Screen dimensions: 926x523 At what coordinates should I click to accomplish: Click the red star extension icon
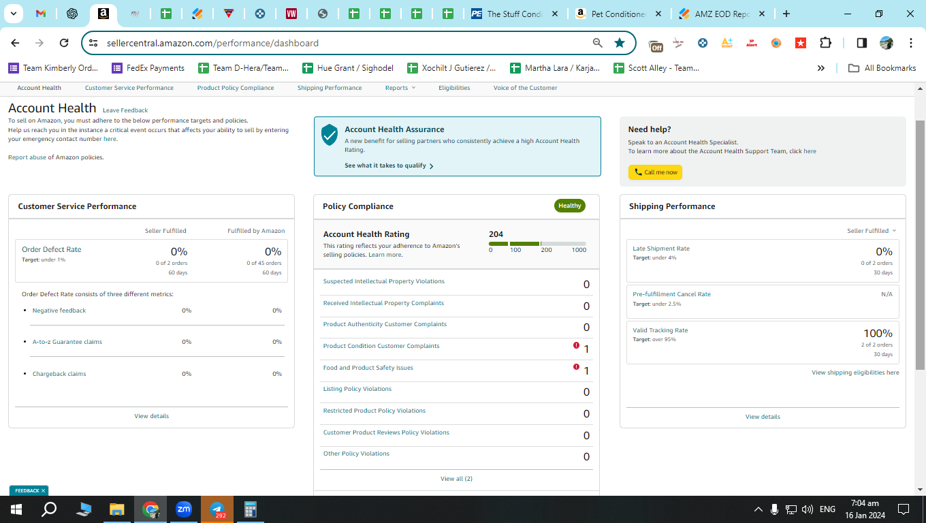point(801,43)
